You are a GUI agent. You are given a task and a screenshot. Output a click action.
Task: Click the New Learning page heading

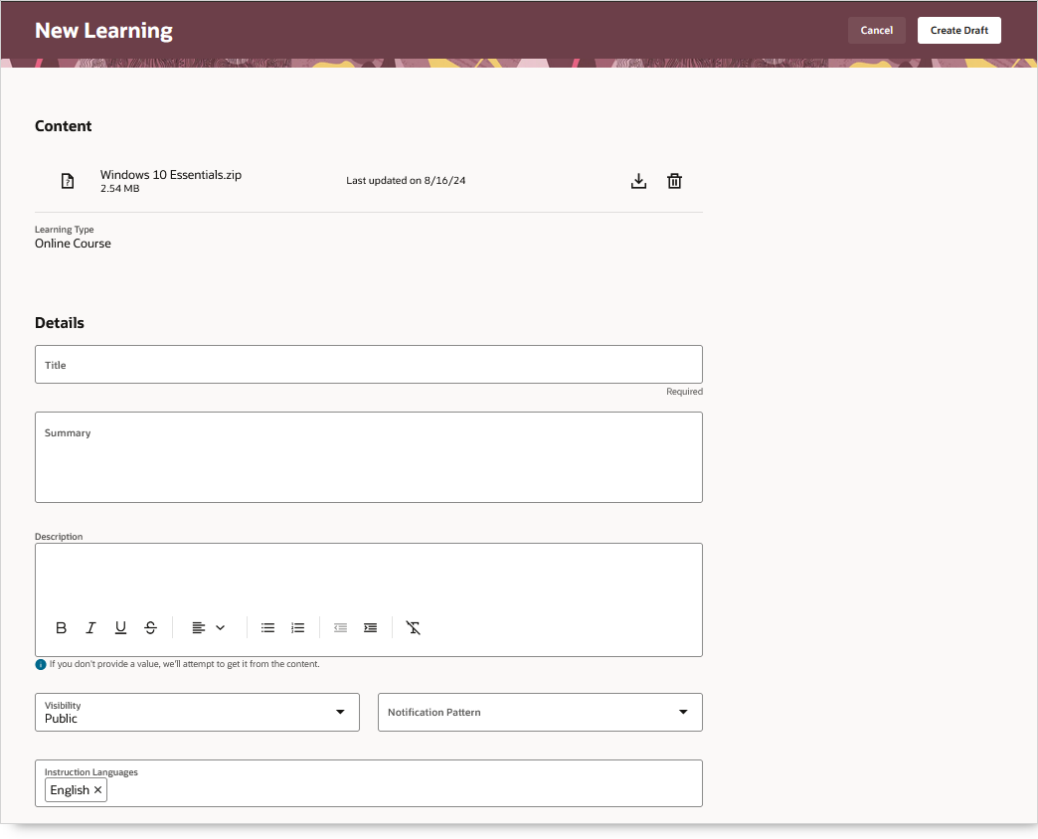pyautogui.click(x=103, y=31)
